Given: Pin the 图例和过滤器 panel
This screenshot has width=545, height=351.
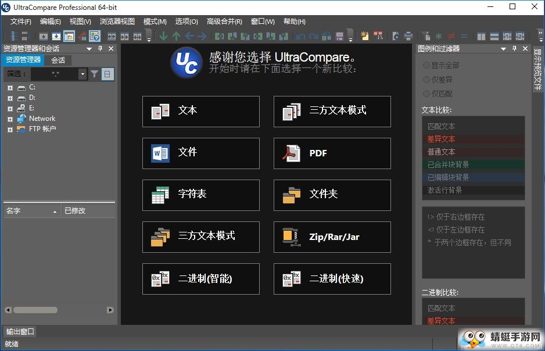Looking at the screenshot, I should pos(514,49).
